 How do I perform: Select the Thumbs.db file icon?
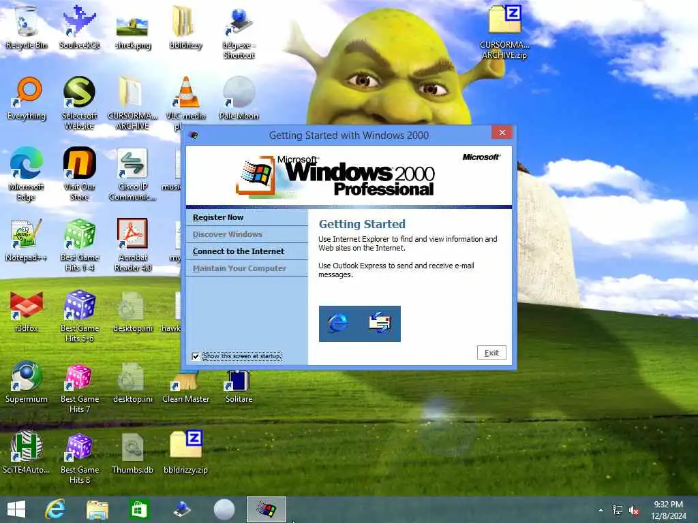[x=132, y=453]
